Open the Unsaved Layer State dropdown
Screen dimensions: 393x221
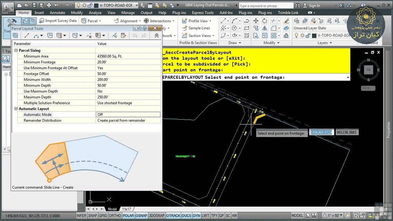click(x=320, y=28)
